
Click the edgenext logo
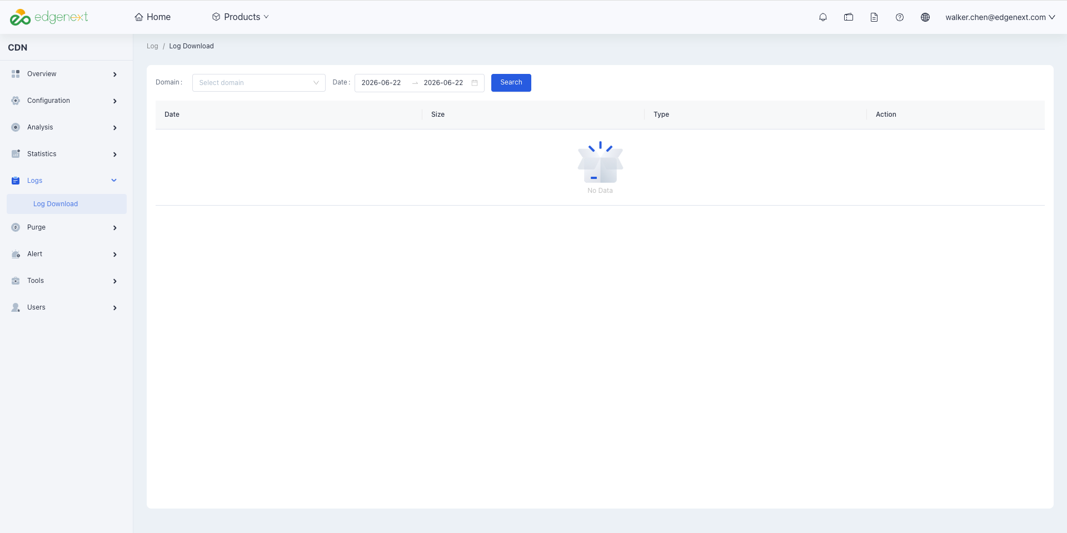49,17
